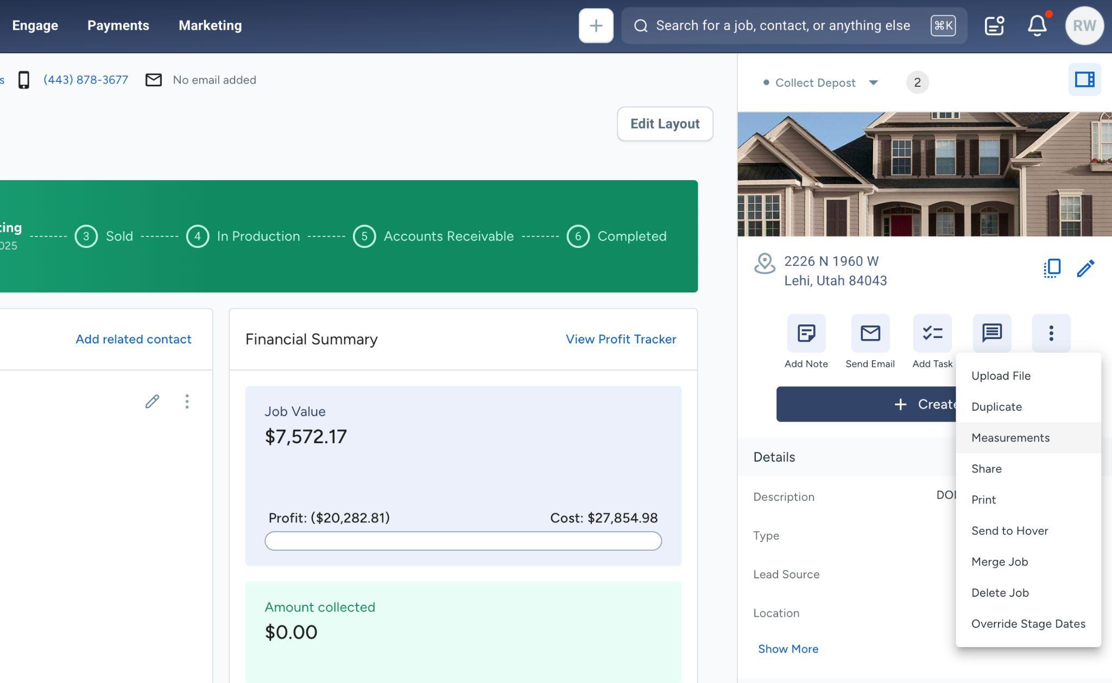Click the notifications bell icon
The height and width of the screenshot is (683, 1112).
pos(1037,25)
